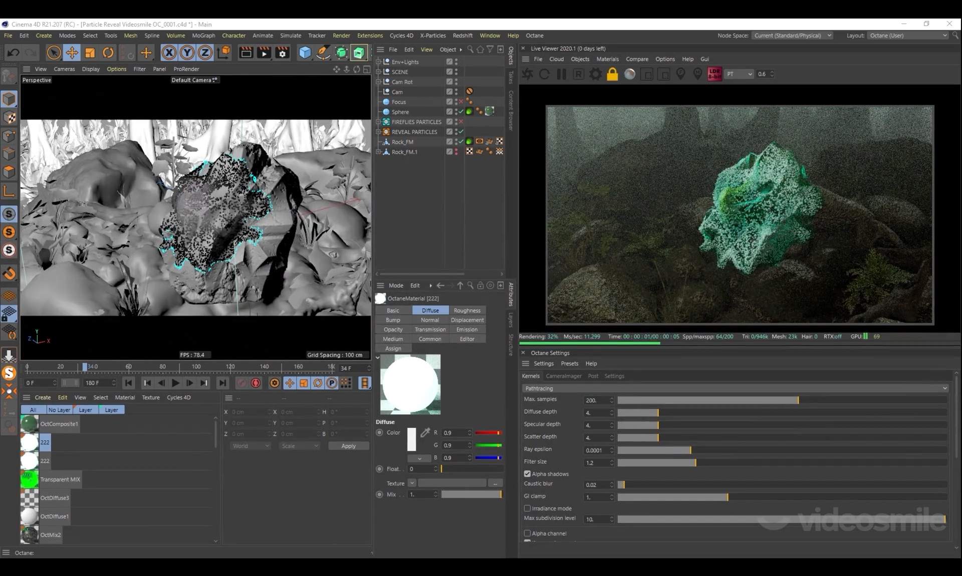Adjust the Max. samples slider
Viewport: 962px width, 576px height.
[x=798, y=400]
